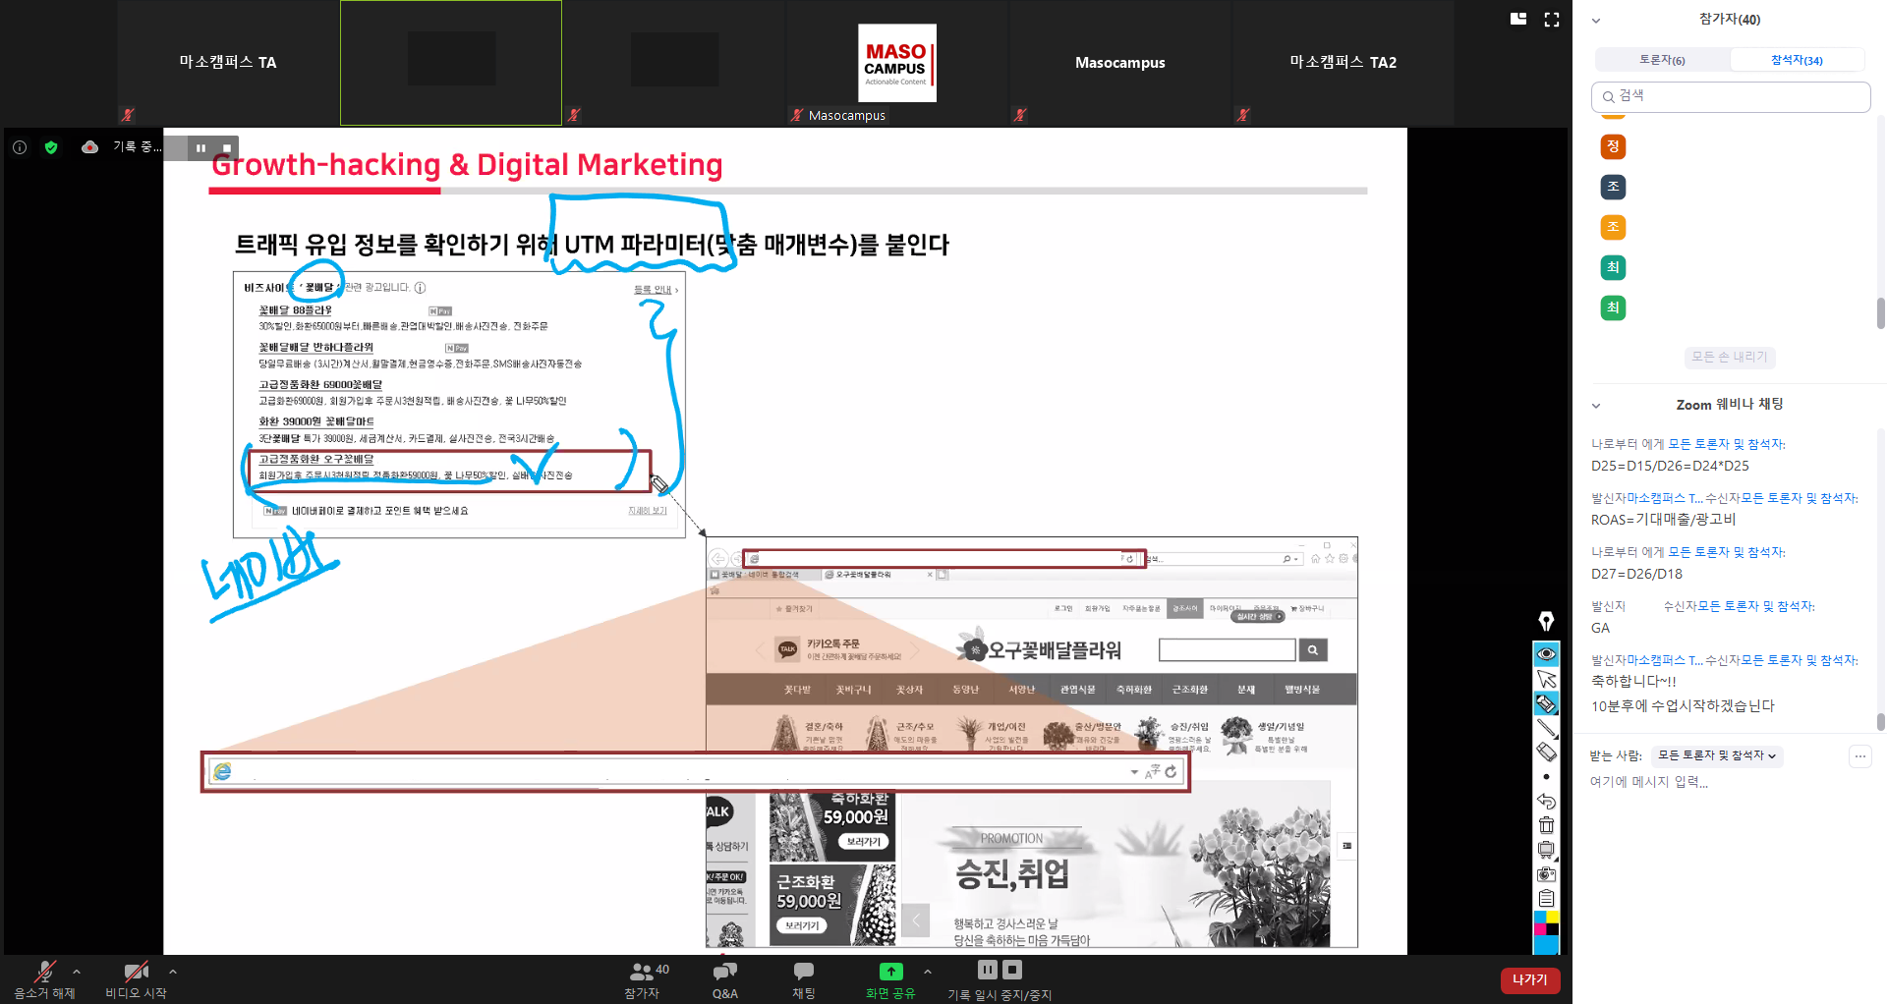Take a screenshot with the camera icon
The height and width of the screenshot is (1004, 1887).
click(1546, 873)
